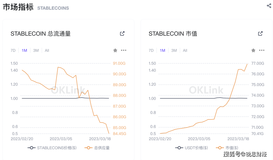Toggle STABLECOINS价格($) series in legend
Image resolution: width=273 pixels, height=160 pixels.
52,148
